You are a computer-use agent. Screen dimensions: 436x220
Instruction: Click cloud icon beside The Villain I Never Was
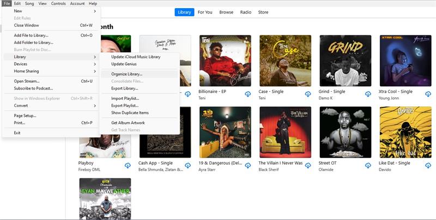coord(308,166)
